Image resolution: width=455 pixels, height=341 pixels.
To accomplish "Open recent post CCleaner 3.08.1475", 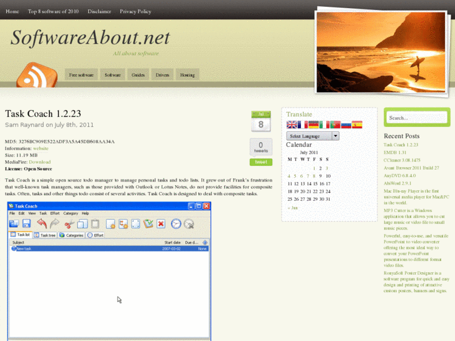I will click(x=402, y=160).
